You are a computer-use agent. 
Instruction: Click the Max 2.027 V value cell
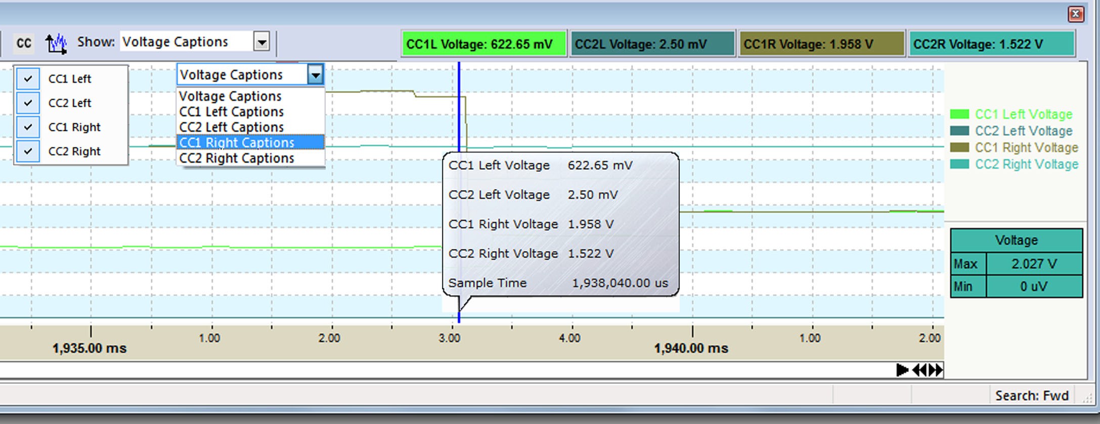(1034, 264)
